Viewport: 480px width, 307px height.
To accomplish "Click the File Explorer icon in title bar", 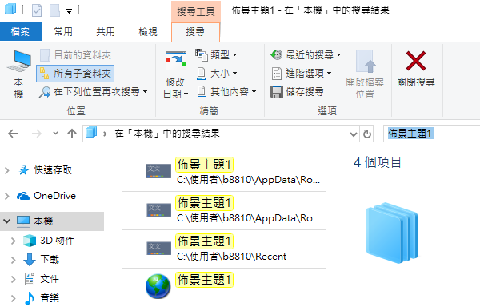I will [x=10, y=10].
